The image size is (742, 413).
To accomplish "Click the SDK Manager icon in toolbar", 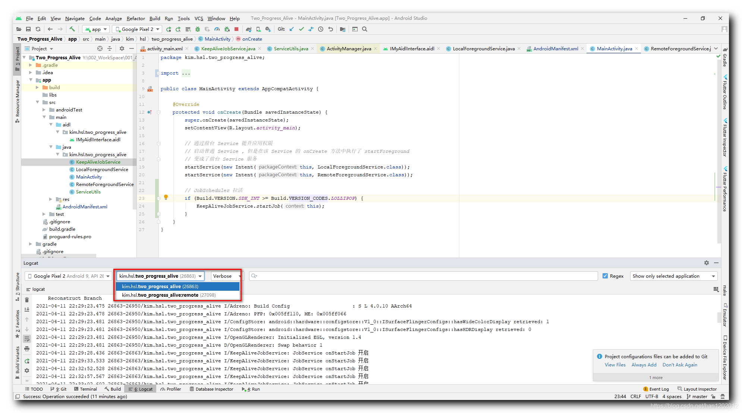I will click(x=268, y=29).
